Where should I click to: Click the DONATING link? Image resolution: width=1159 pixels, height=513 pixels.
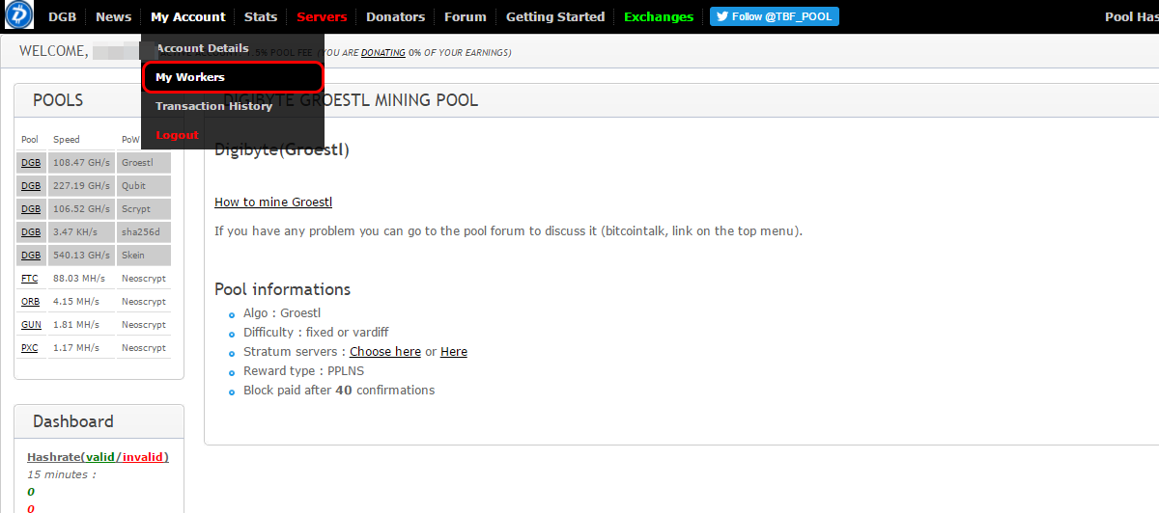383,52
